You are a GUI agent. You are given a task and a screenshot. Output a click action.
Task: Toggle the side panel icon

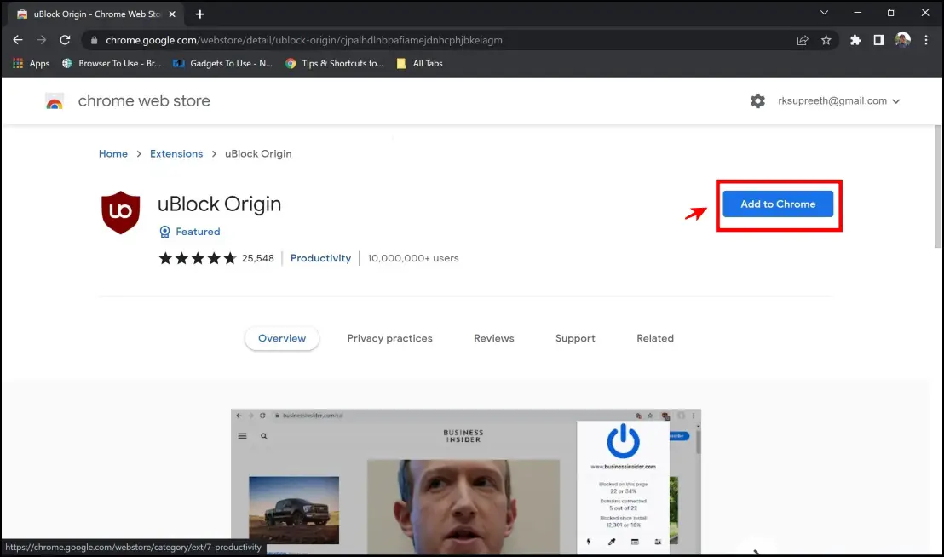(x=879, y=40)
